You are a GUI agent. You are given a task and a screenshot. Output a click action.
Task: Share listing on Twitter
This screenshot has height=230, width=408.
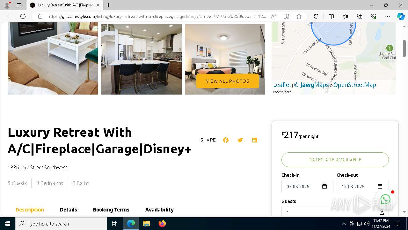[x=240, y=140]
